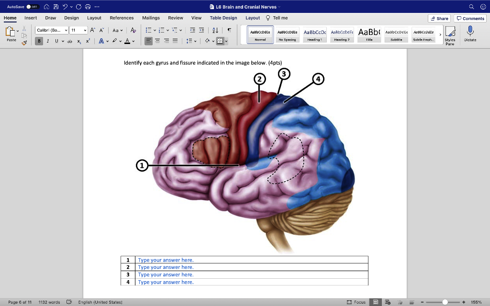
Task: Toggle italic formatting
Action: click(x=47, y=41)
